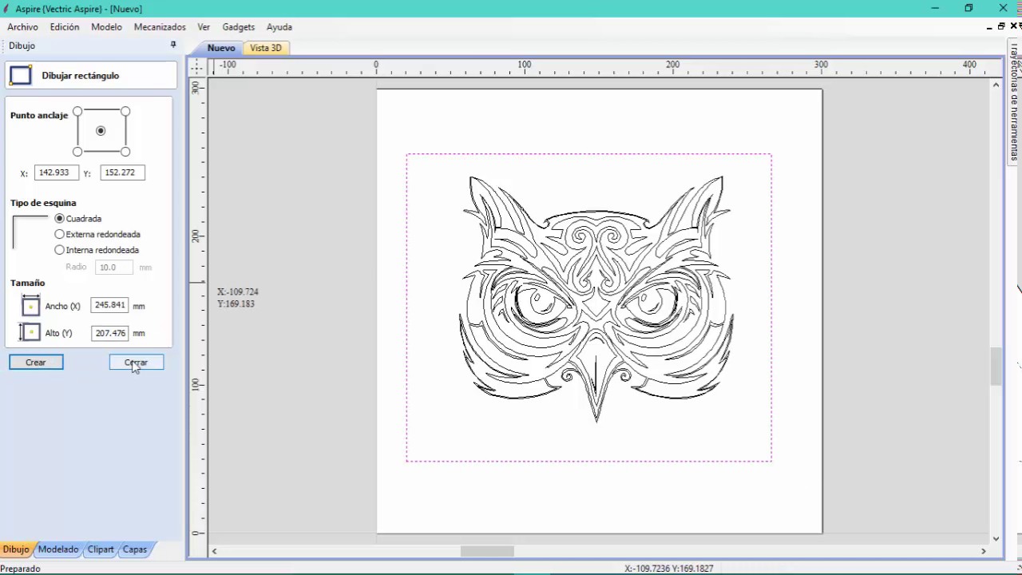Open the Mecanizados menu
This screenshot has height=575, width=1022.
160,27
